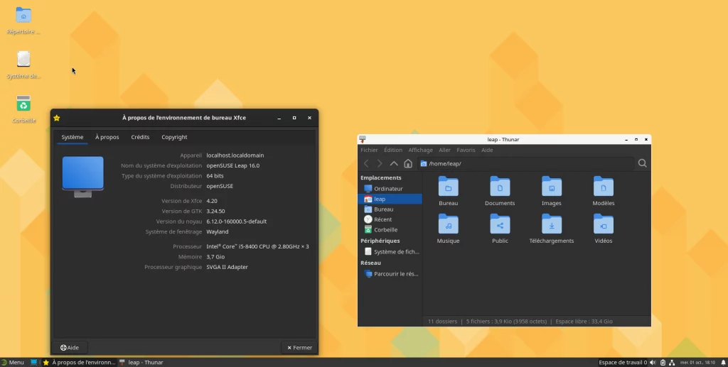Click the back arrow in Thunar
The height and width of the screenshot is (367, 728).
coord(367,163)
